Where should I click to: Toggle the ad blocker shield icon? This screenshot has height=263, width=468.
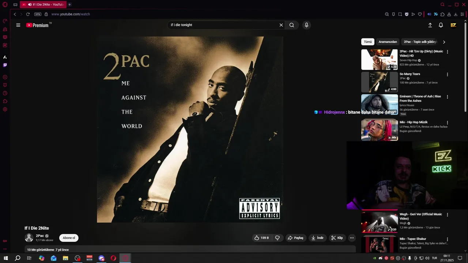click(x=407, y=14)
